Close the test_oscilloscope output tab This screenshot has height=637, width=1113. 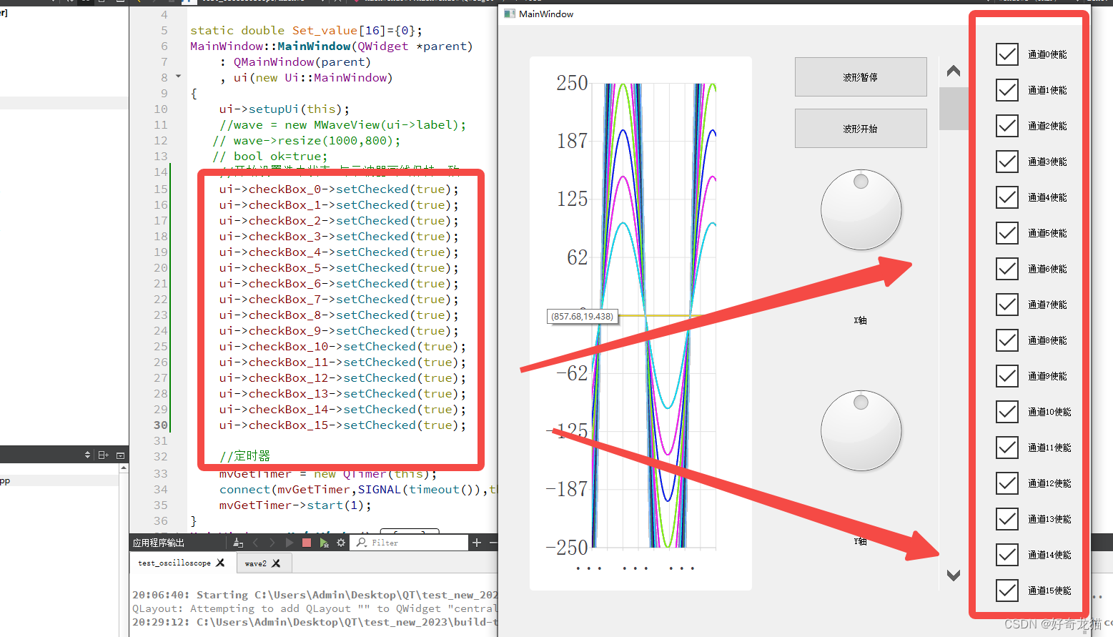220,563
